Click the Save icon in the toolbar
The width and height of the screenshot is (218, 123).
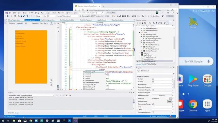click(21, 16)
